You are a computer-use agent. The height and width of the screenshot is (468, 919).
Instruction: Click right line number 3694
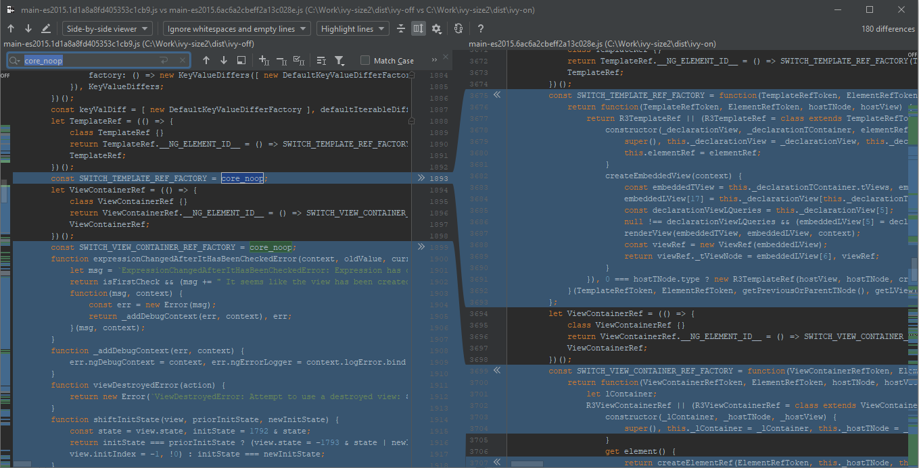478,313
